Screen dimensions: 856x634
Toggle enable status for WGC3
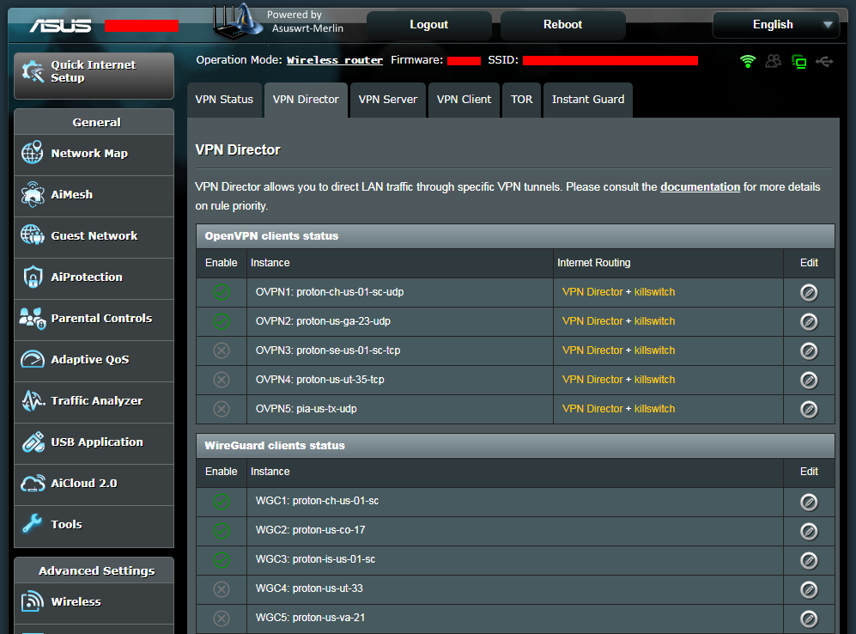(222, 560)
